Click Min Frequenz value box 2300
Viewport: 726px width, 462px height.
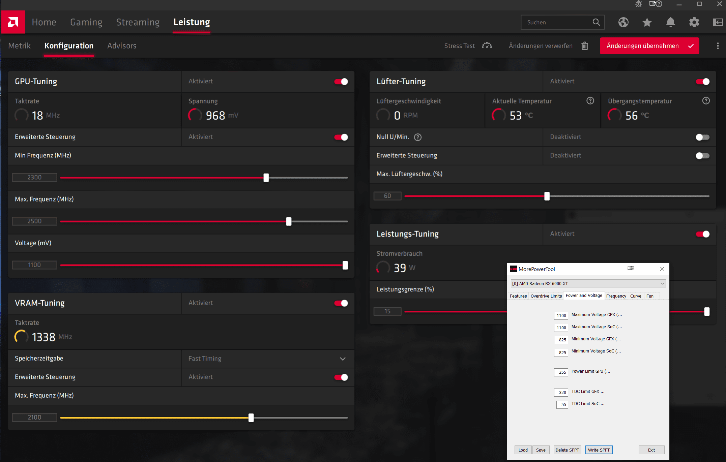point(34,177)
